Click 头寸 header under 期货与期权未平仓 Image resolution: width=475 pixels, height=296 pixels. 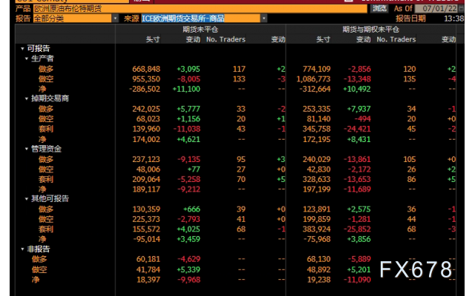(324, 39)
